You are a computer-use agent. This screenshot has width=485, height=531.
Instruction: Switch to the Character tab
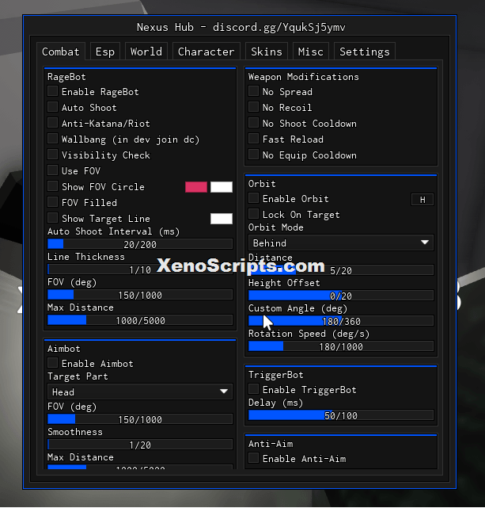207,52
